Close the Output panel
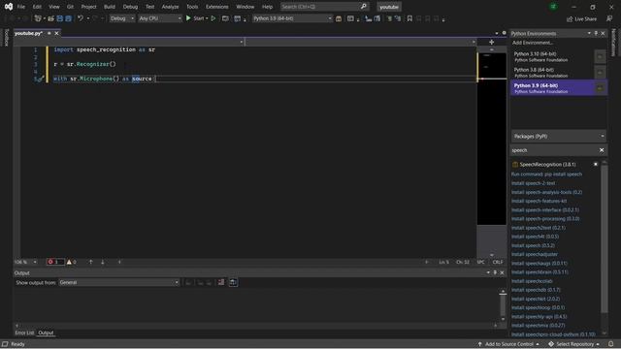This screenshot has width=621, height=349. 502,273
